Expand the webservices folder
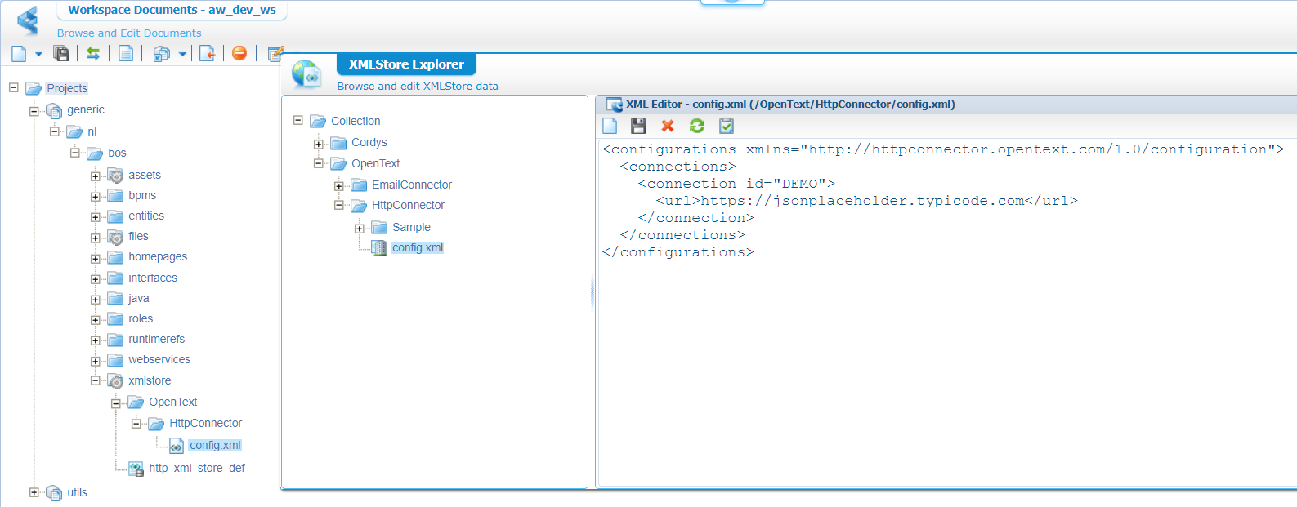The height and width of the screenshot is (507, 1297). coord(96,361)
